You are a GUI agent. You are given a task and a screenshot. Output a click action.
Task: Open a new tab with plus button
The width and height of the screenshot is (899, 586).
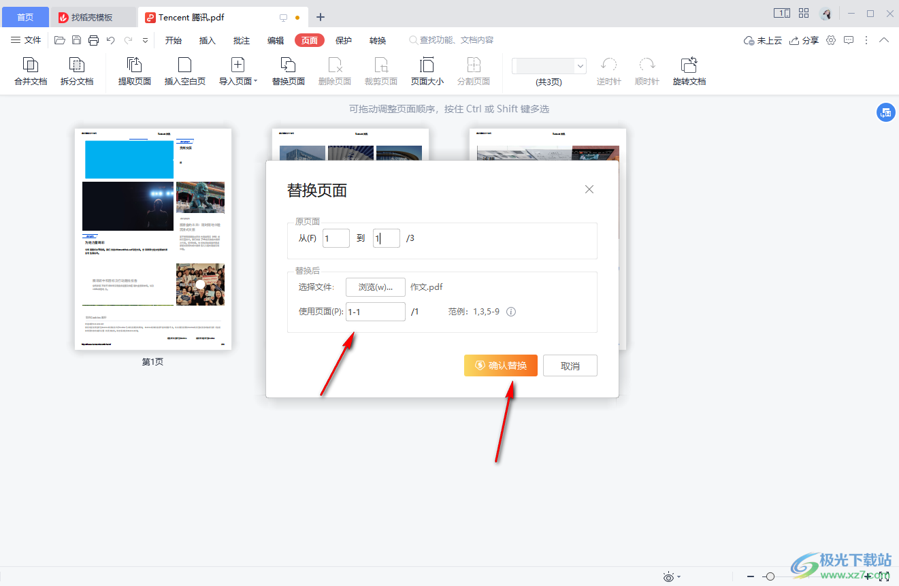pyautogui.click(x=321, y=17)
